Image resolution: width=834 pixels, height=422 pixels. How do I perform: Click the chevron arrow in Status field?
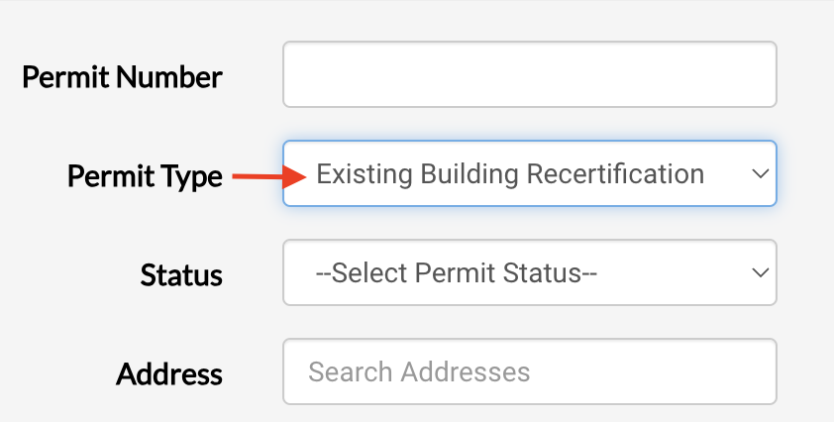click(760, 272)
